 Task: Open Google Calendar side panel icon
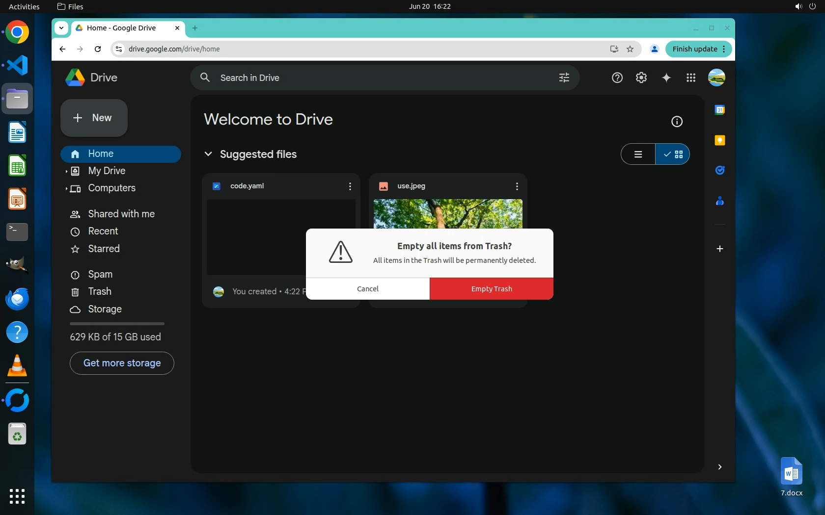[x=719, y=110]
